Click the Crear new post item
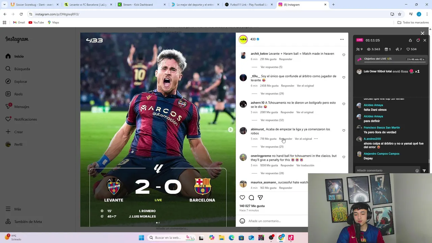The width and height of the screenshot is (432, 243). coord(14,132)
